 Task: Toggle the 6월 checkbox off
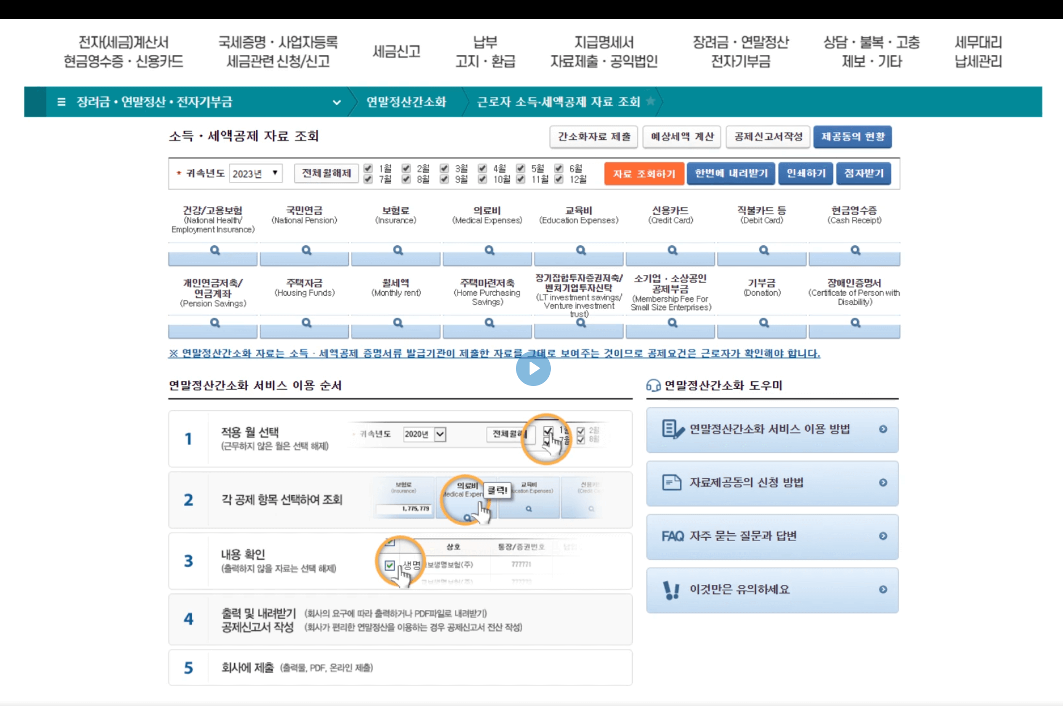(x=559, y=168)
